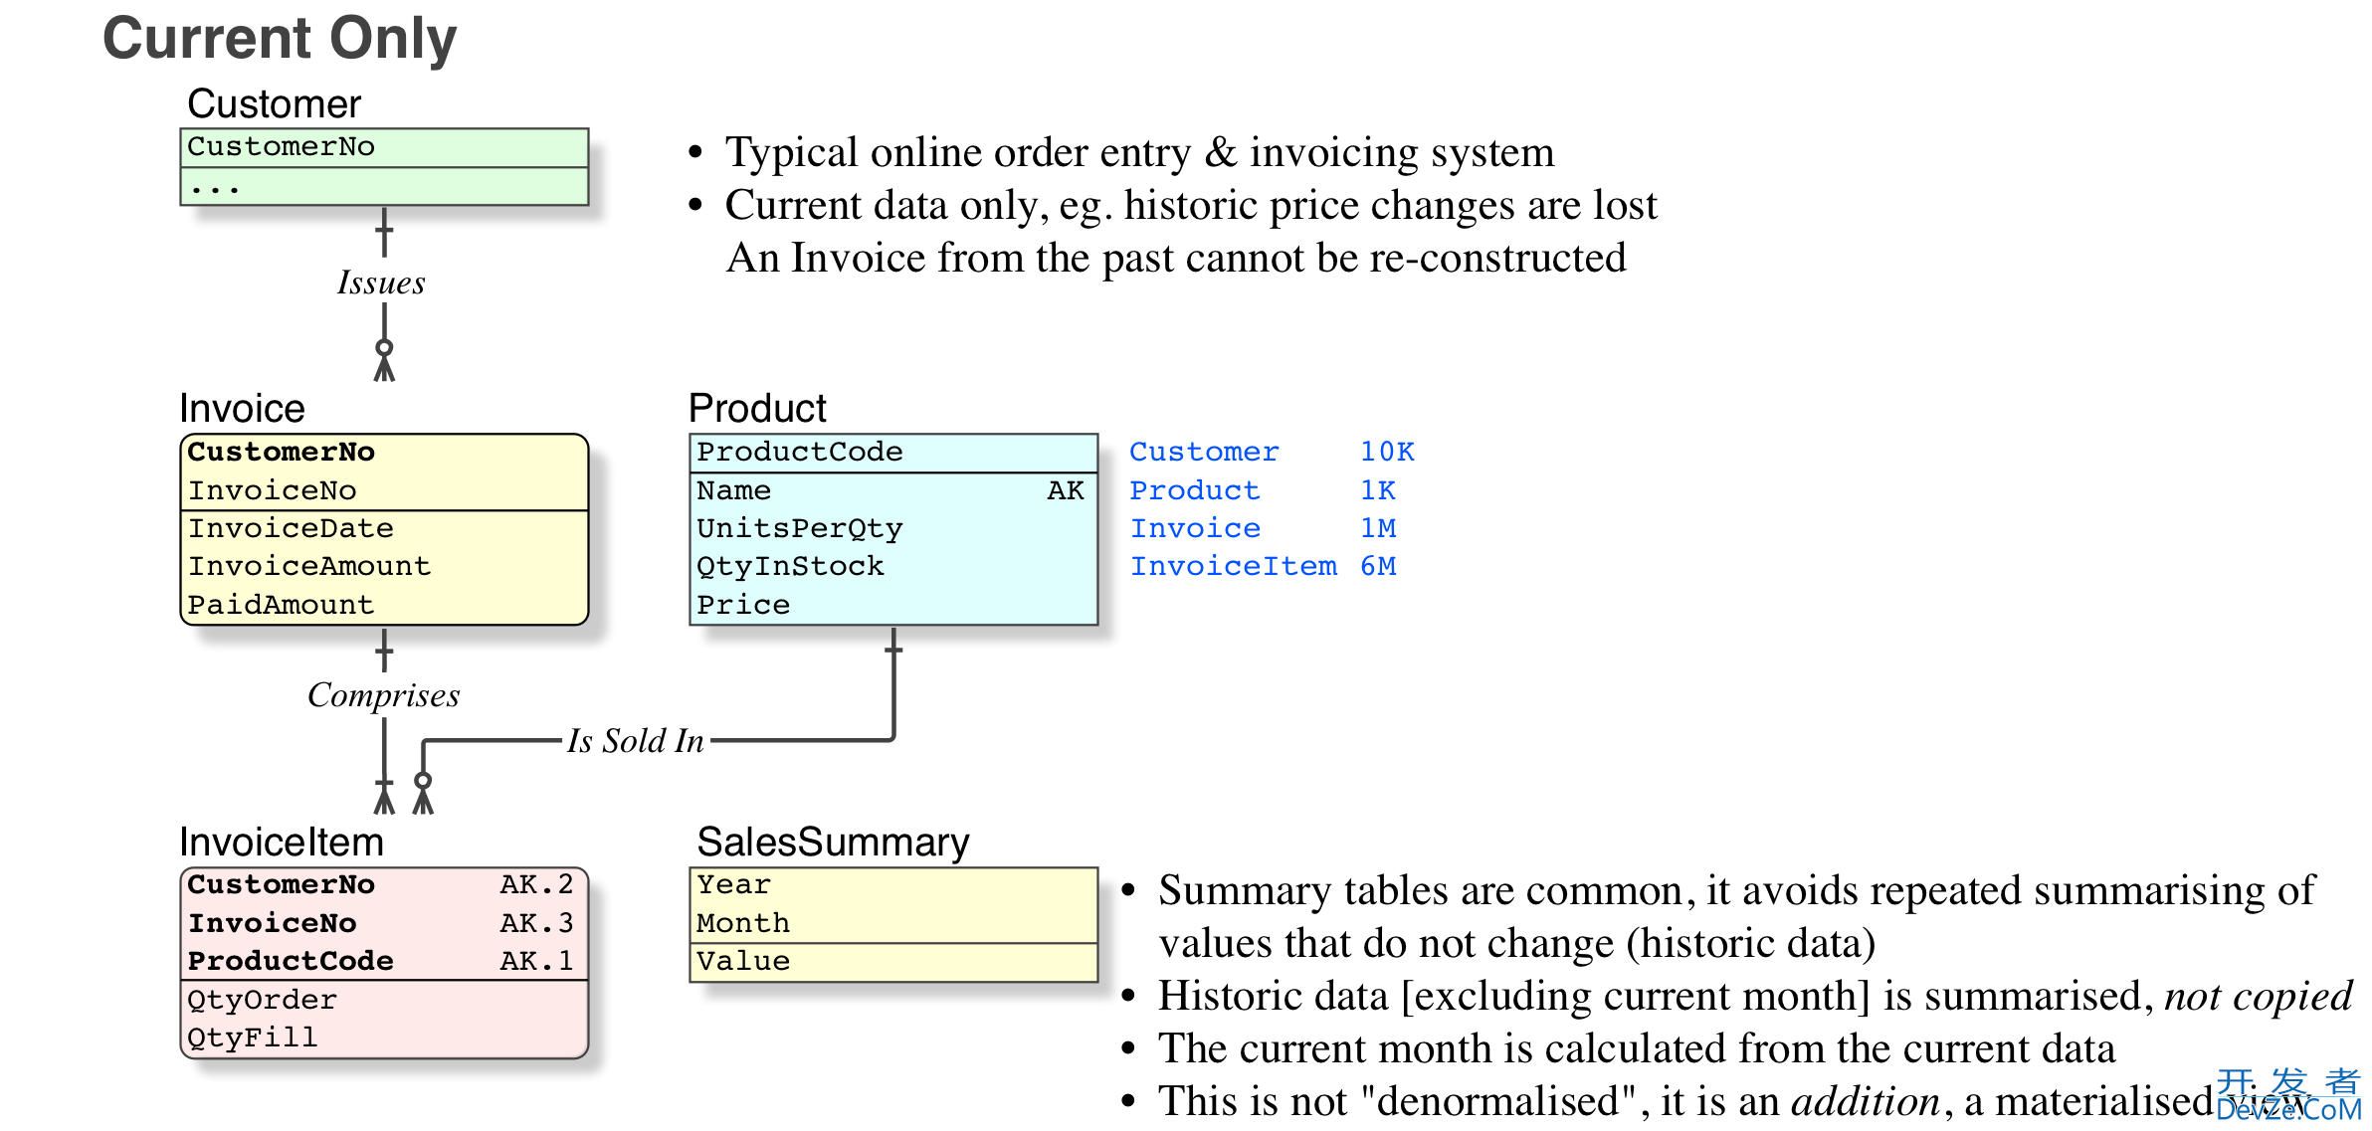Click the blue 'Customer' row label

1204,453
